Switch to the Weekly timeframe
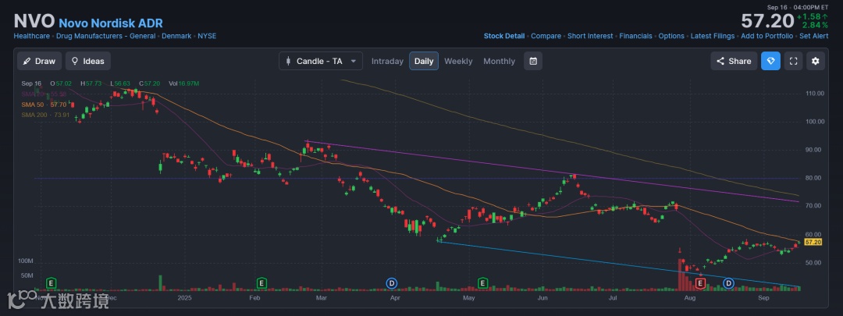 (x=458, y=62)
